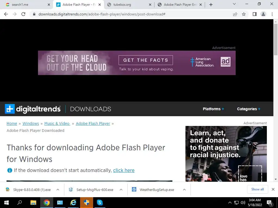
Task: Click the vertical scrollbar thumb
Action: (x=276, y=40)
